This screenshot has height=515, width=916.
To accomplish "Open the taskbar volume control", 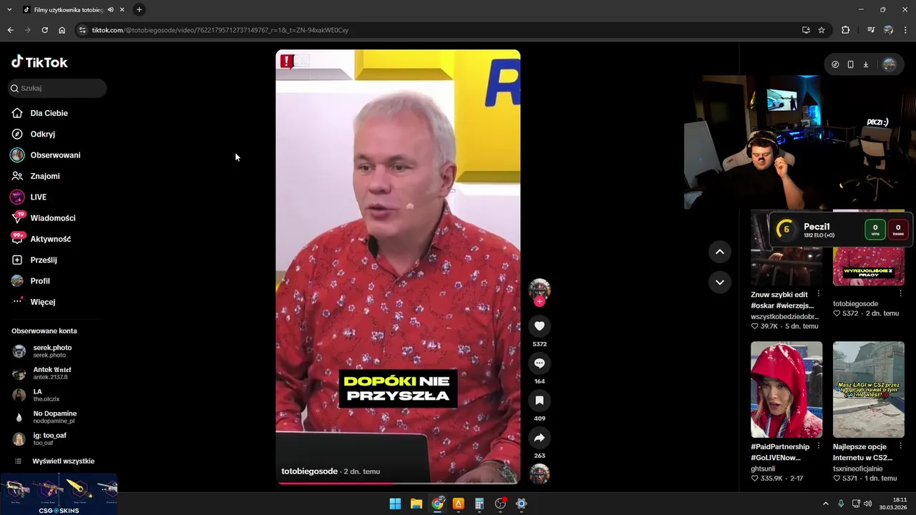I will (x=868, y=504).
